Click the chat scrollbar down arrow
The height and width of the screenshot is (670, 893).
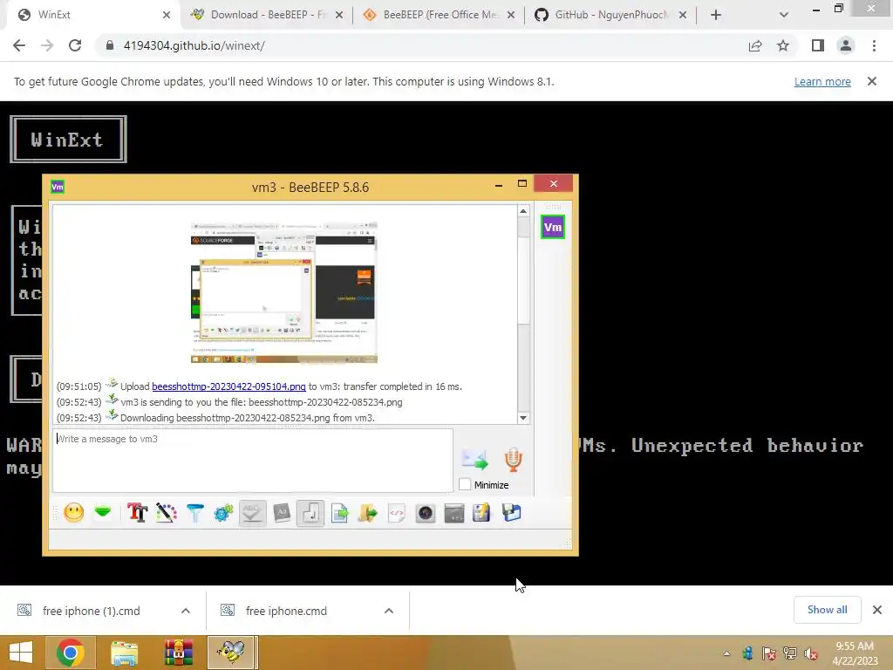(x=523, y=418)
